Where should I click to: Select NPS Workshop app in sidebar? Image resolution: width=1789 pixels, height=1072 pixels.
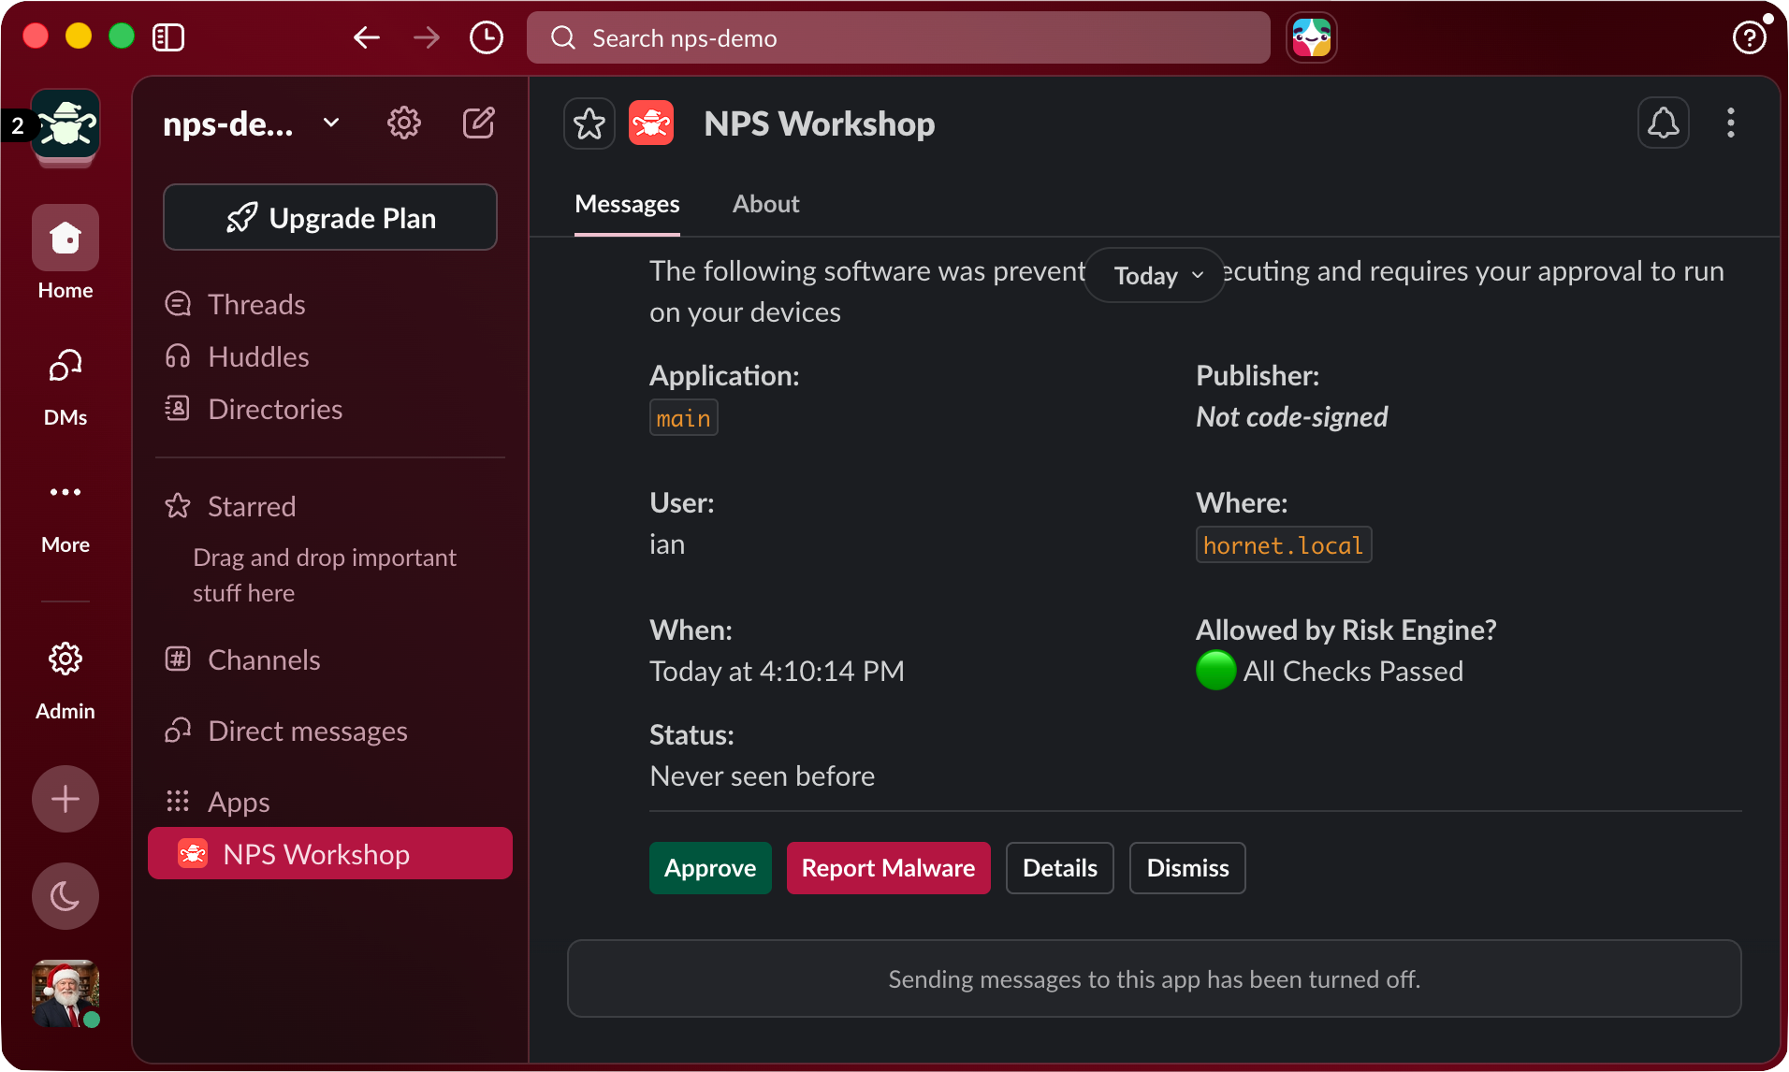[x=330, y=853]
